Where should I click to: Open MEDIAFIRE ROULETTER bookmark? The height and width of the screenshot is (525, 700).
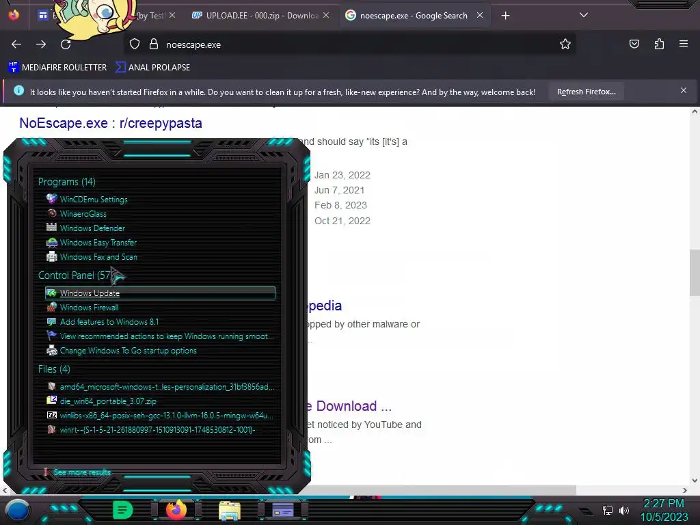tap(57, 68)
